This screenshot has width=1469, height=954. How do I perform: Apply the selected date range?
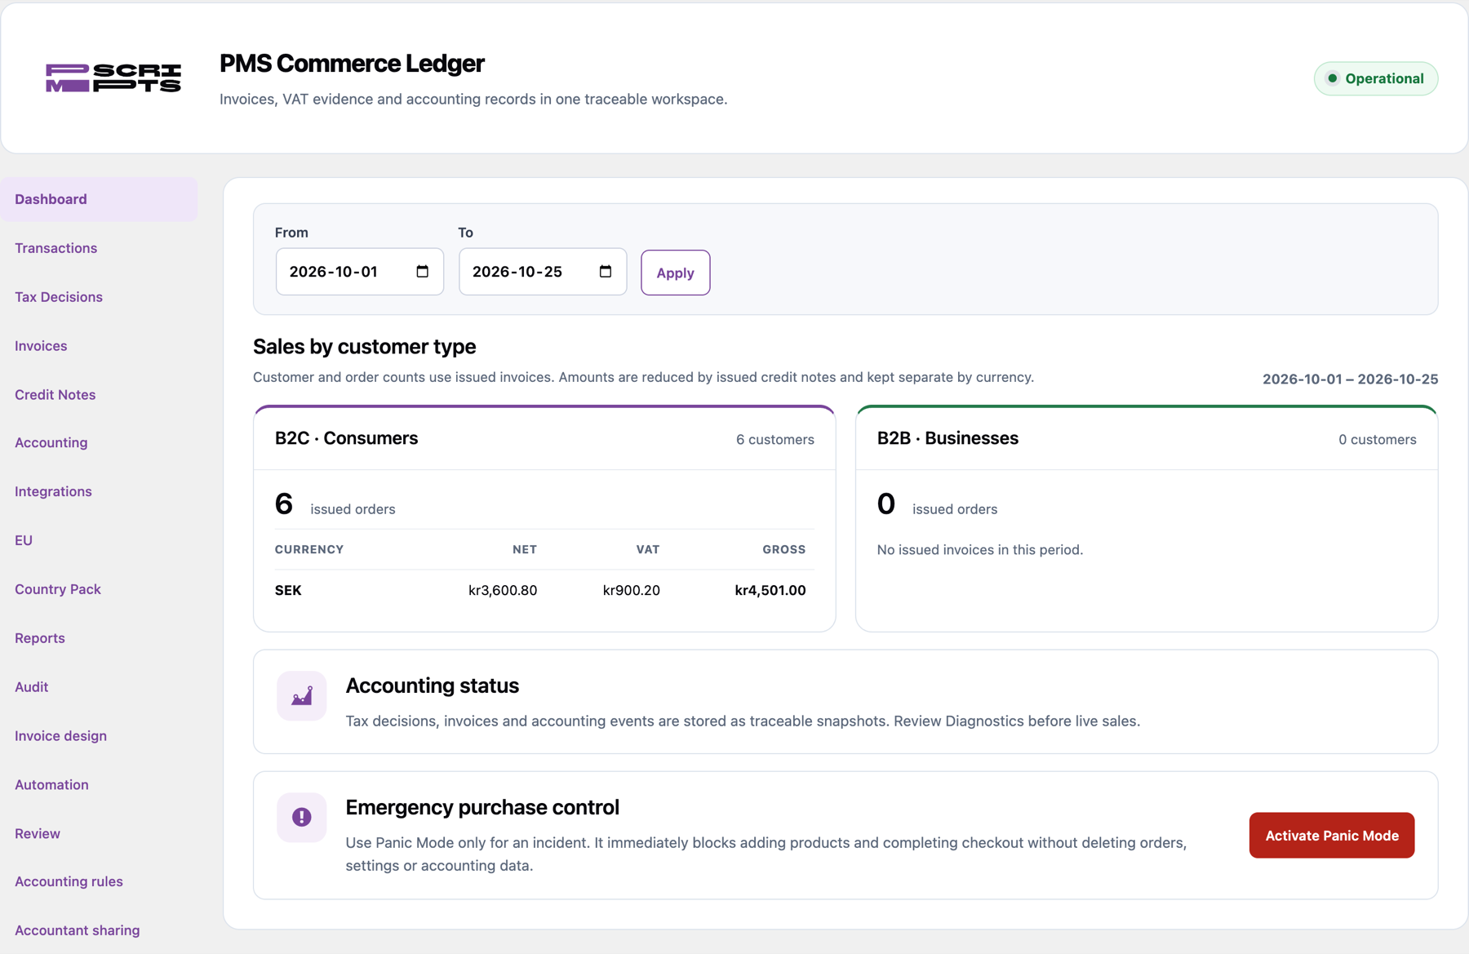675,273
